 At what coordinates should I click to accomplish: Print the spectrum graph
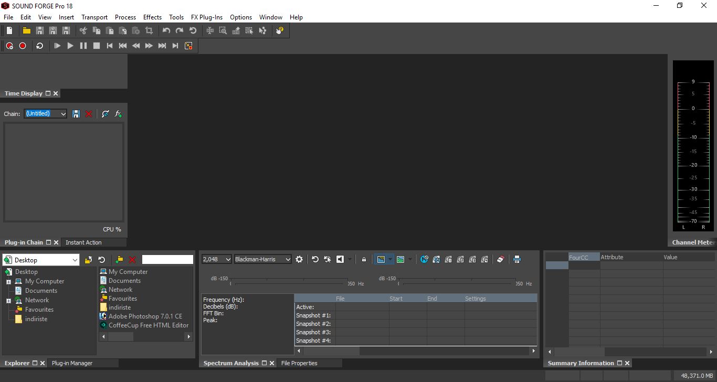517,259
